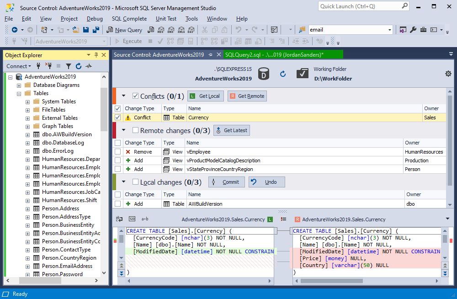The height and width of the screenshot is (299, 457).
Task: Collapse the AdventureWorks2019 tree node
Action: [x=10, y=77]
